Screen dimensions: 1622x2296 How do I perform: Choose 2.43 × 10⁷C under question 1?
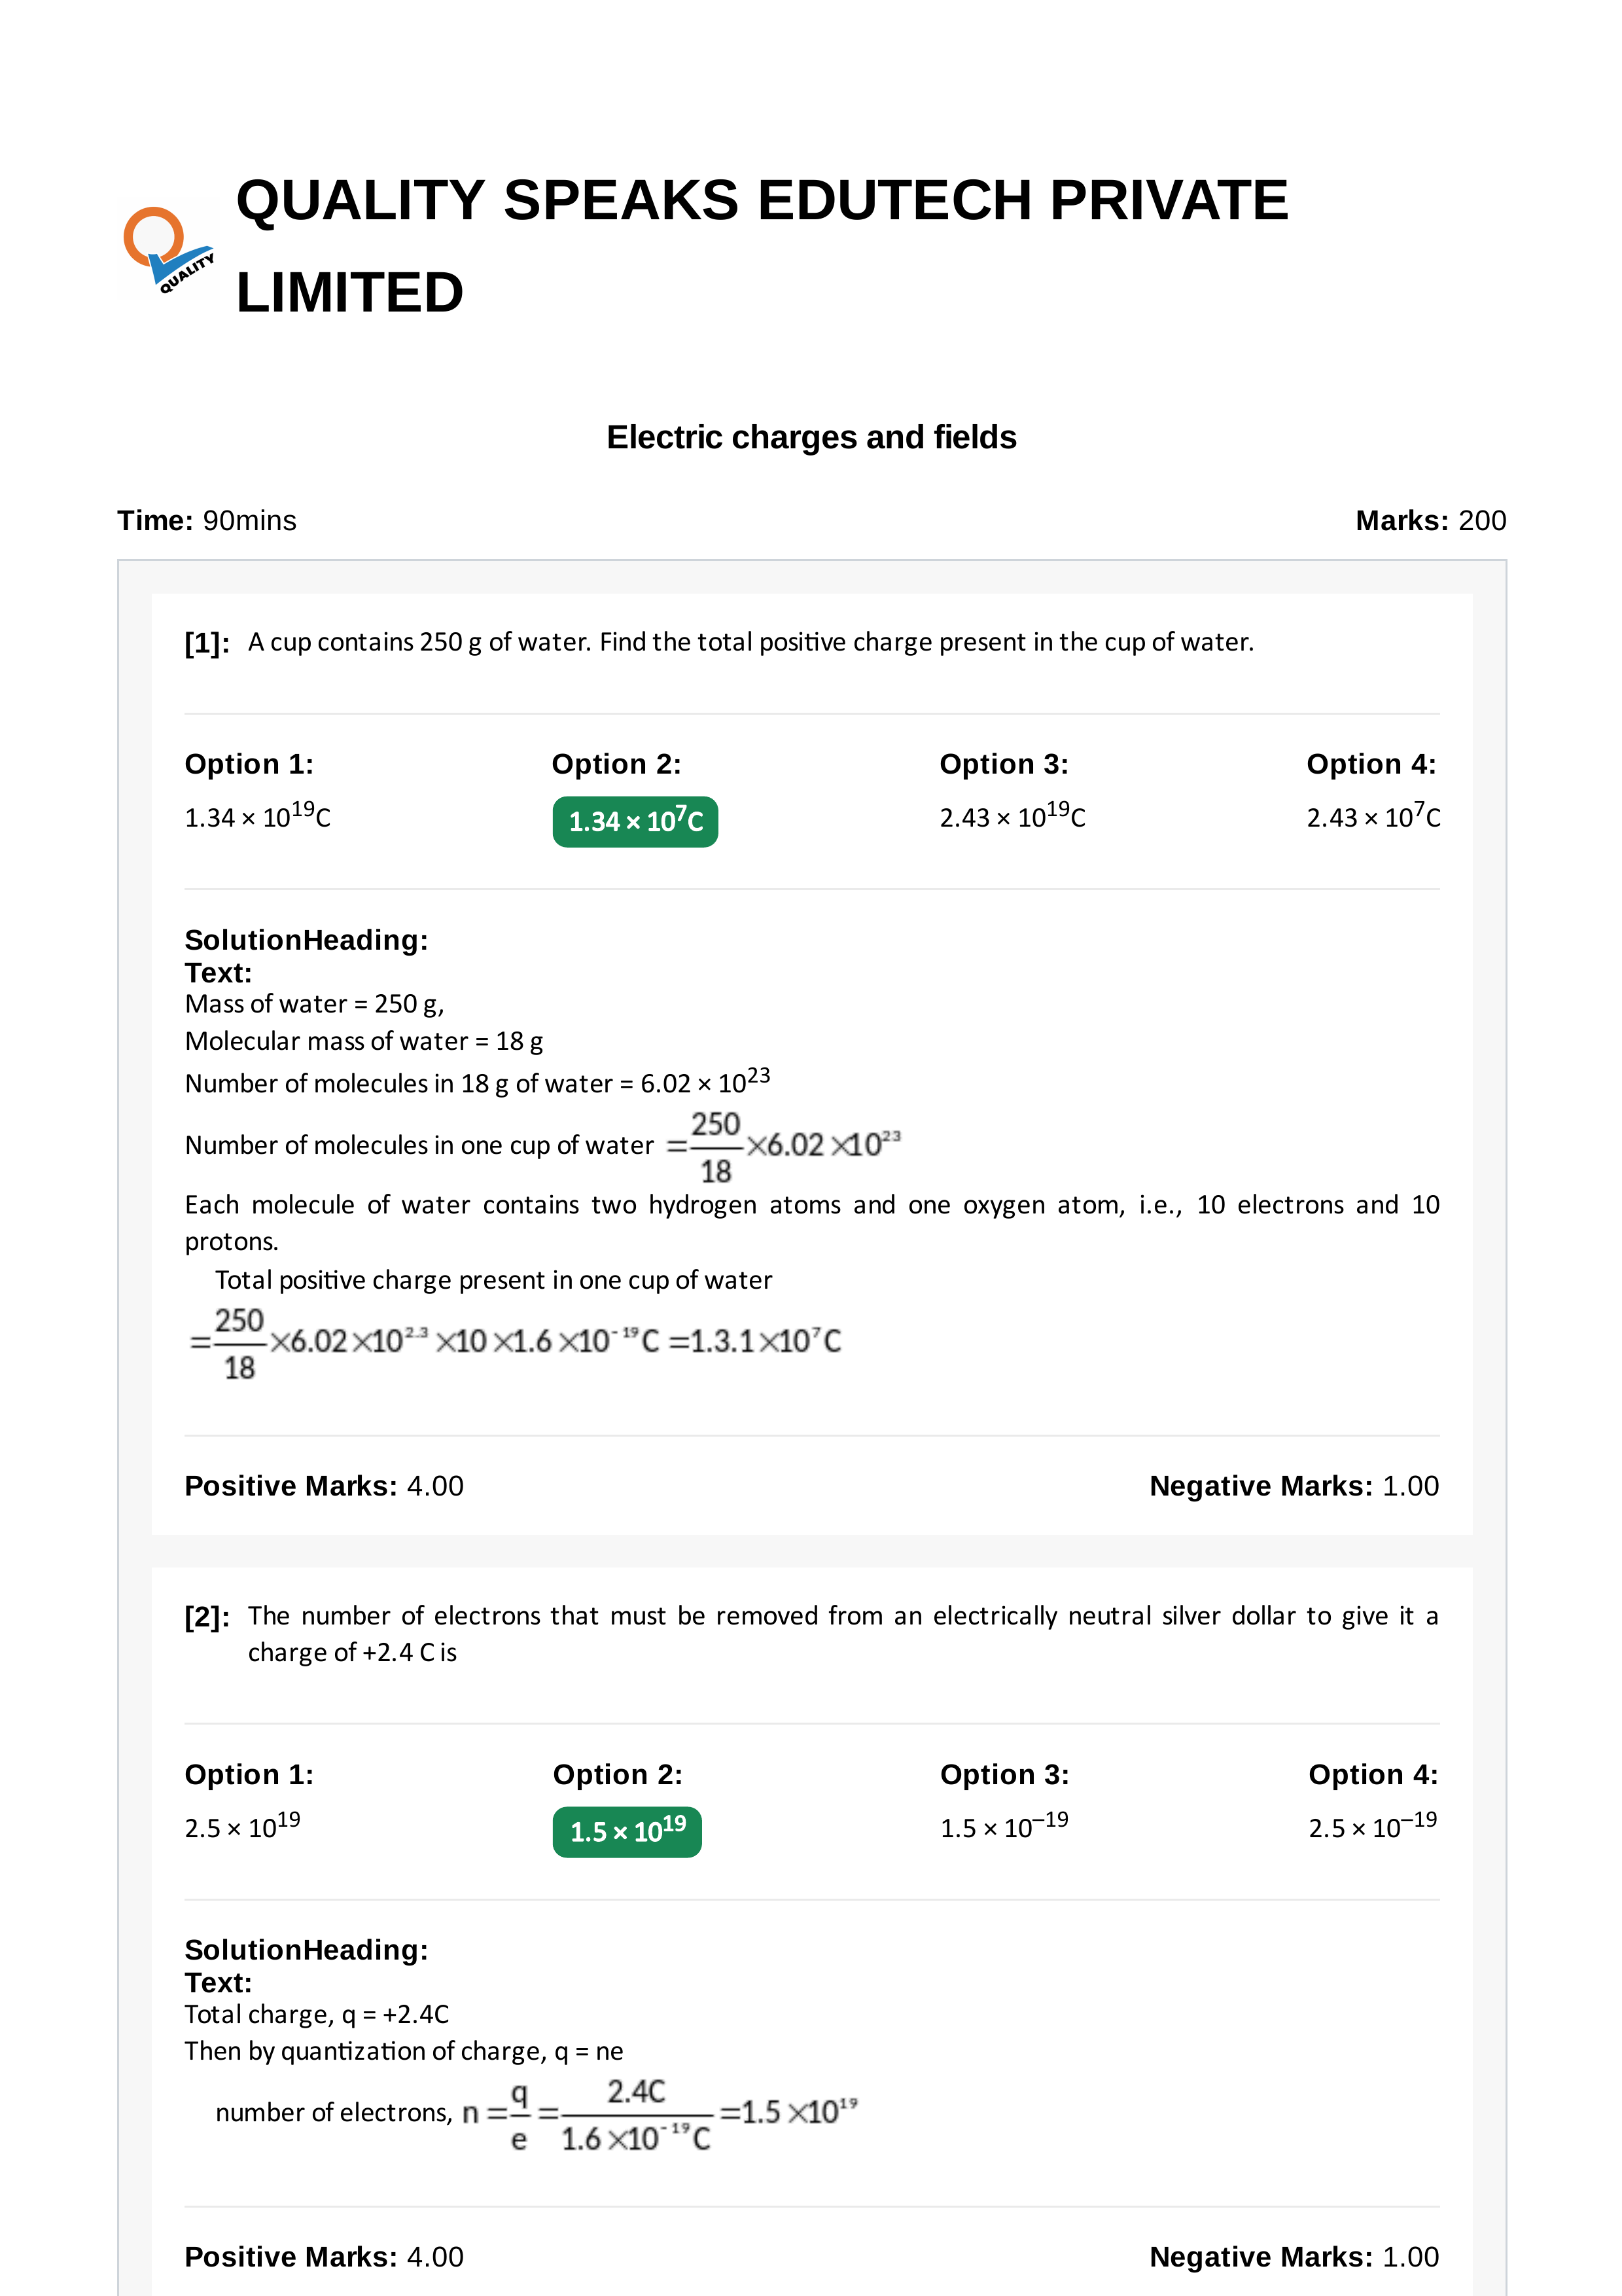click(x=1373, y=816)
